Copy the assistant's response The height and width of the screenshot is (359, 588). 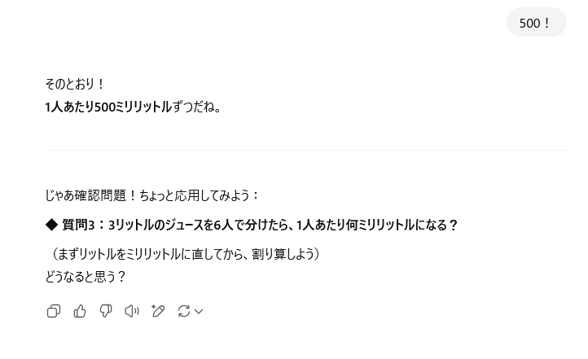(x=54, y=311)
